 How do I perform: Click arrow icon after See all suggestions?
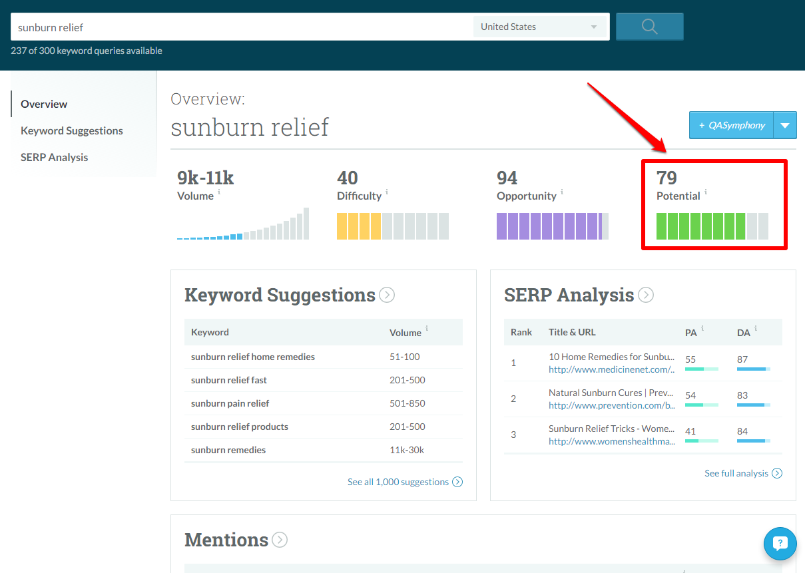click(x=457, y=482)
